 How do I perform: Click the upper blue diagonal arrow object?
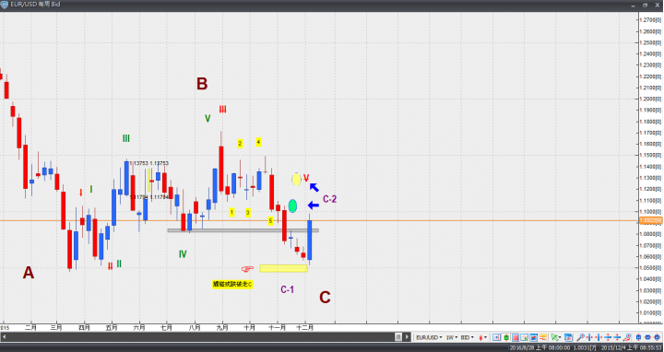click(314, 187)
